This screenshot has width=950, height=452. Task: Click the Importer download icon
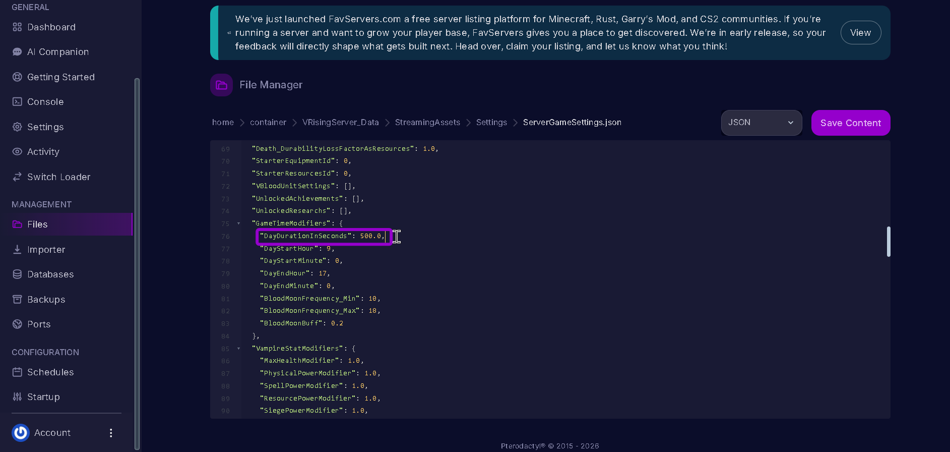[17, 250]
